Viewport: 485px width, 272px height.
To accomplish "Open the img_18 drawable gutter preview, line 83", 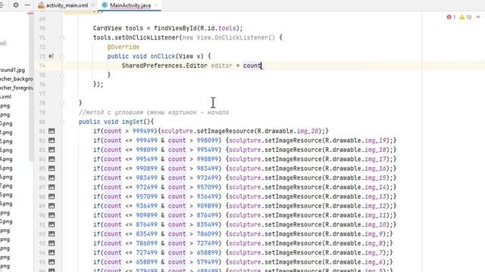I will pos(52,150).
